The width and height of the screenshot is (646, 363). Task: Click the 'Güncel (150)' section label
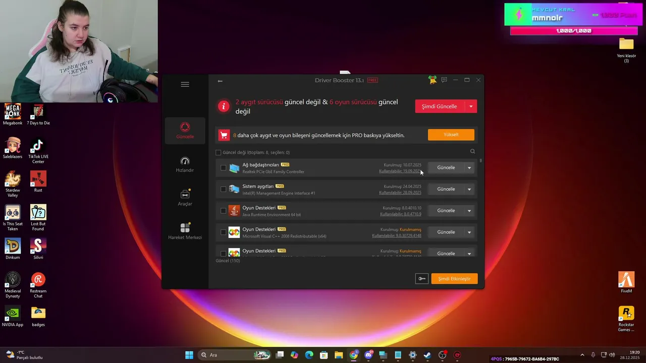pyautogui.click(x=228, y=261)
